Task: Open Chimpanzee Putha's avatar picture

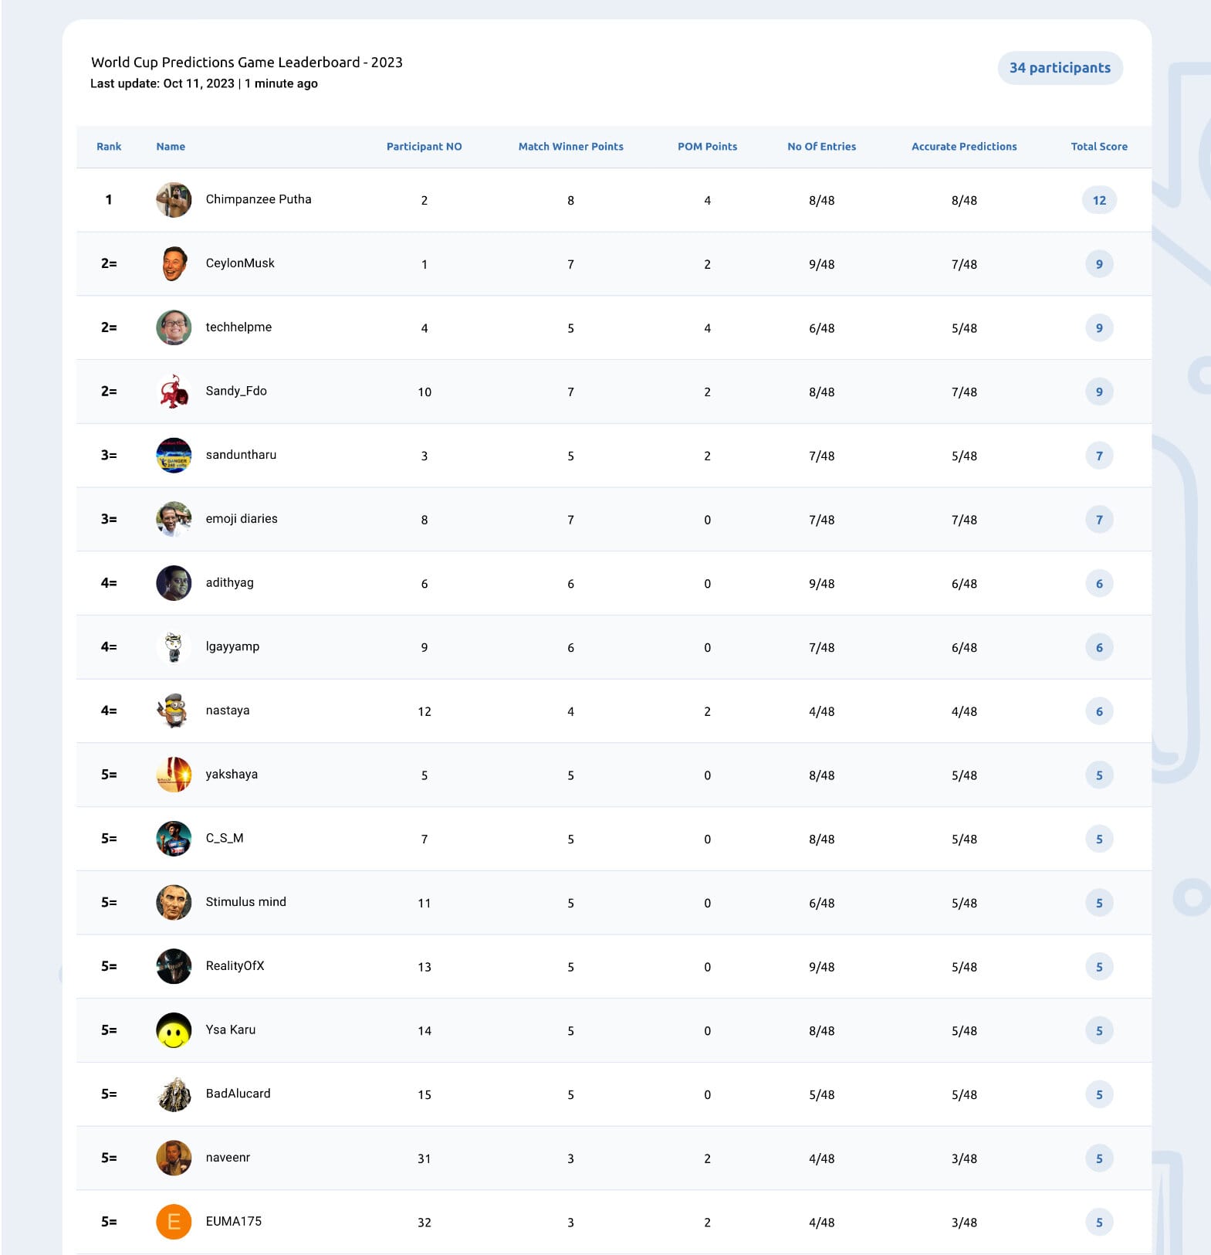Action: (174, 200)
